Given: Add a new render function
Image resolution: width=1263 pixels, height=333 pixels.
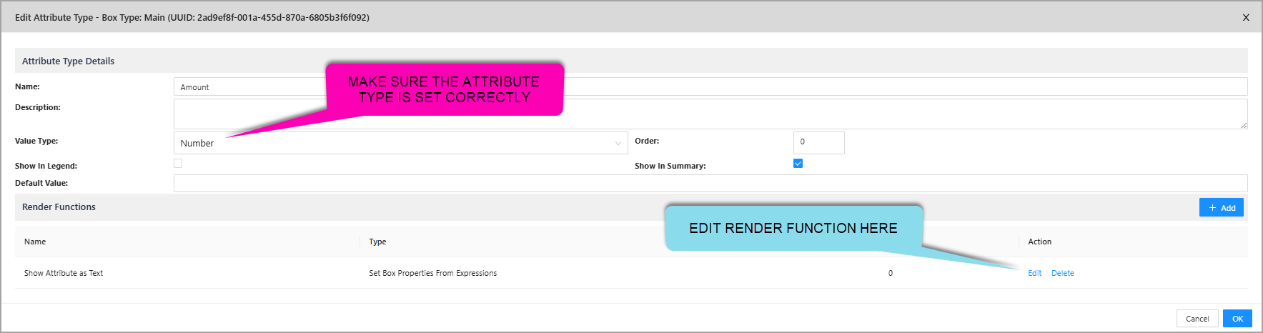Looking at the screenshot, I should point(1221,207).
